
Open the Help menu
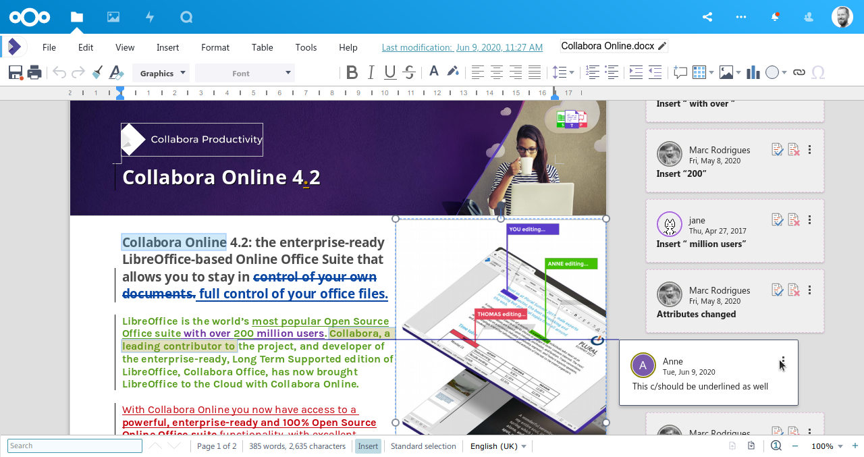coord(348,47)
